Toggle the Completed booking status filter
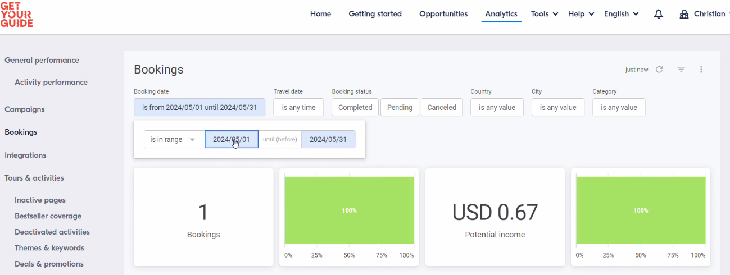Image resolution: width=730 pixels, height=275 pixels. [x=355, y=107]
